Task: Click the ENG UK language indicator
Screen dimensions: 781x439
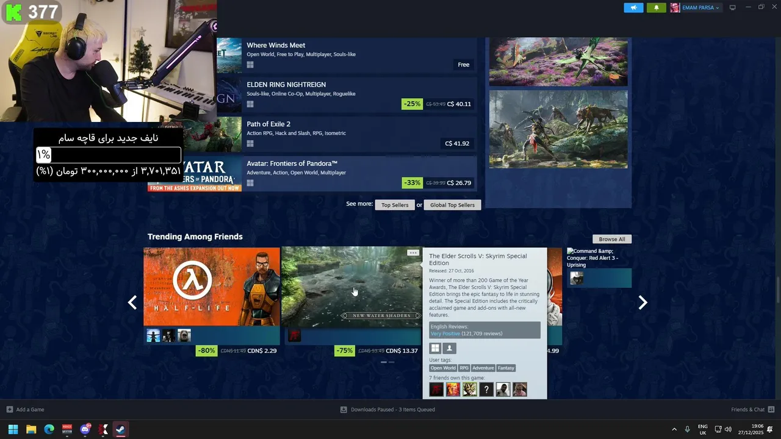Action: tap(703, 429)
